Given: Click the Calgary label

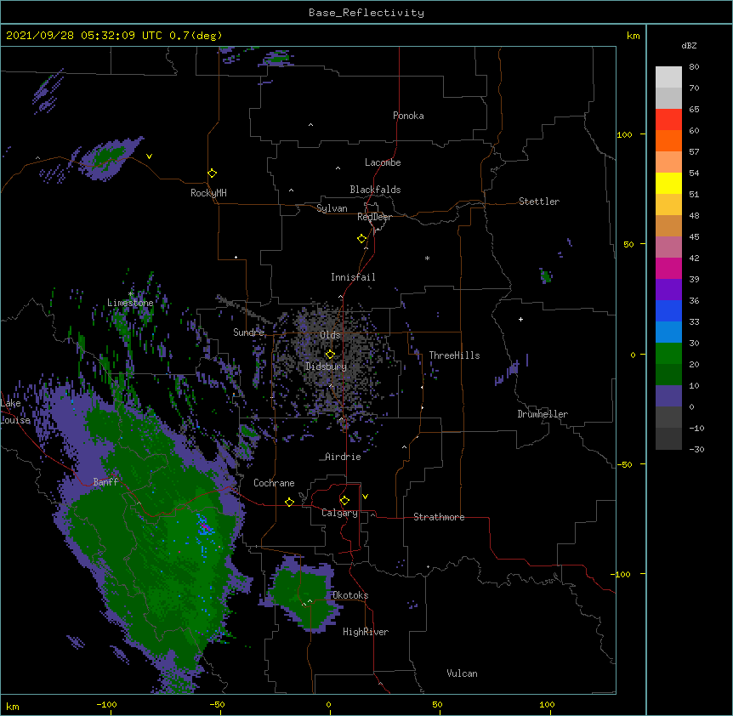Looking at the screenshot, I should pyautogui.click(x=339, y=513).
